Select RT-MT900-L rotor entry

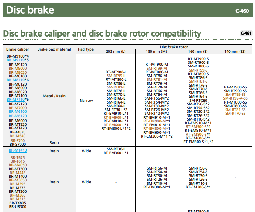pos(116,72)
